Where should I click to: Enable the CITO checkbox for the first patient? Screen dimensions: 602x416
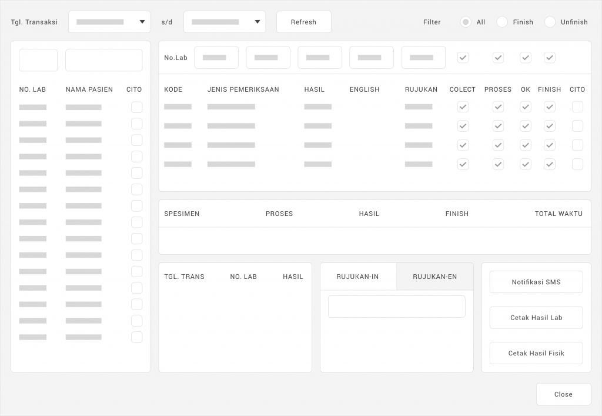coord(136,107)
